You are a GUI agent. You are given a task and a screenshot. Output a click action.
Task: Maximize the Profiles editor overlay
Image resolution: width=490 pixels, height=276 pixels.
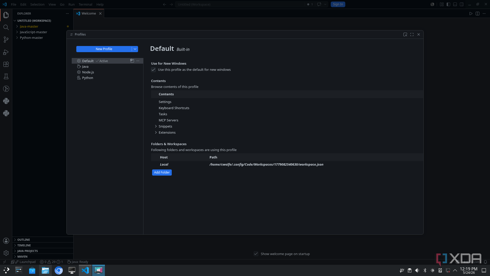click(412, 34)
